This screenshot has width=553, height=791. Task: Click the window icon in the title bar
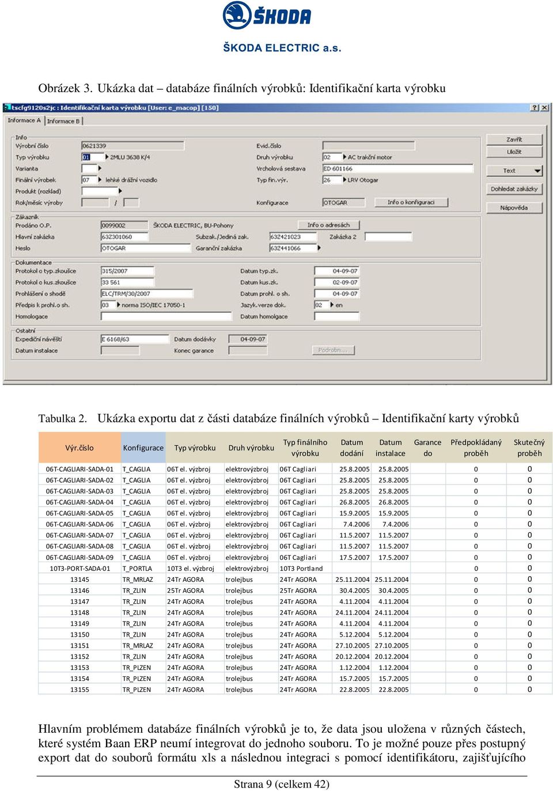tap(7, 108)
